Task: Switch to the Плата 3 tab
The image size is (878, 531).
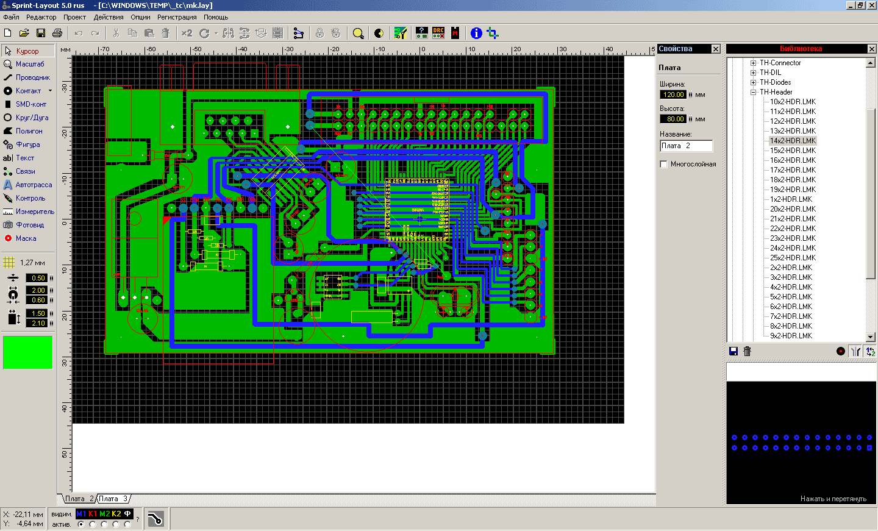Action: coord(113,499)
